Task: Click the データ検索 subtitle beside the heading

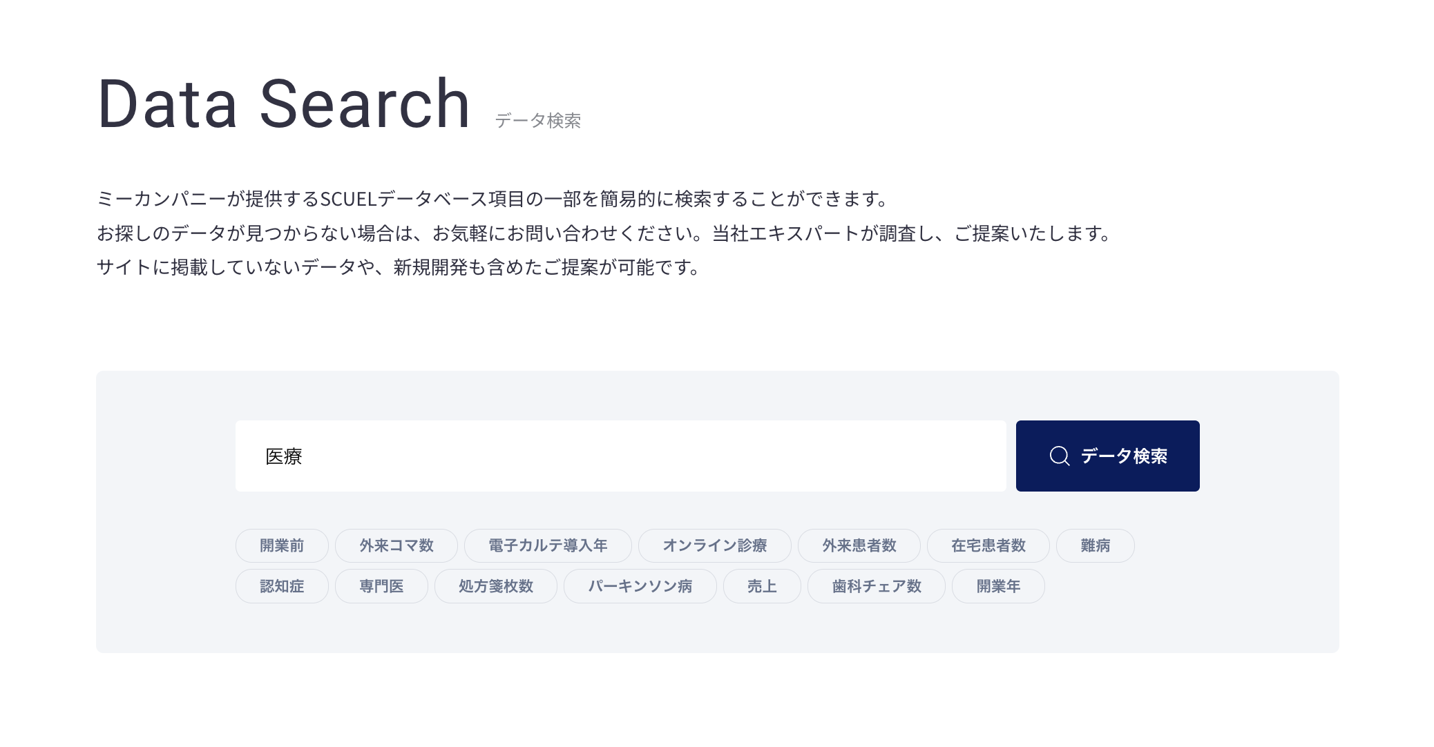Action: (537, 121)
